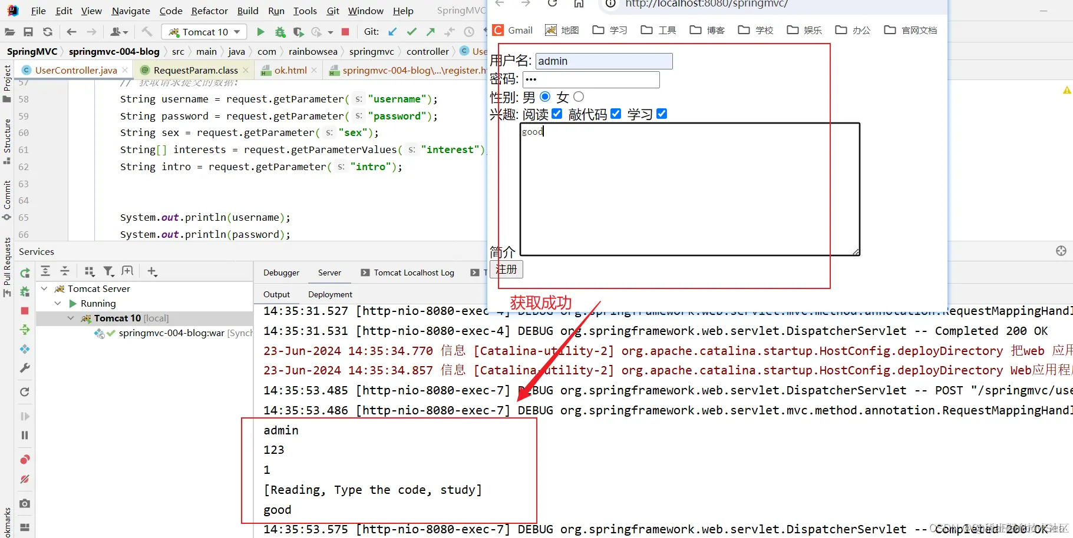The image size is (1073, 538).
Task: Toggle the 阅读 checkbox
Action: (x=557, y=114)
